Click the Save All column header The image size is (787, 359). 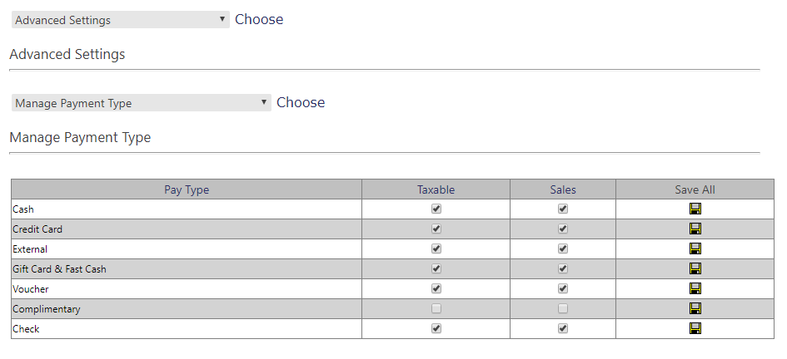[695, 189]
